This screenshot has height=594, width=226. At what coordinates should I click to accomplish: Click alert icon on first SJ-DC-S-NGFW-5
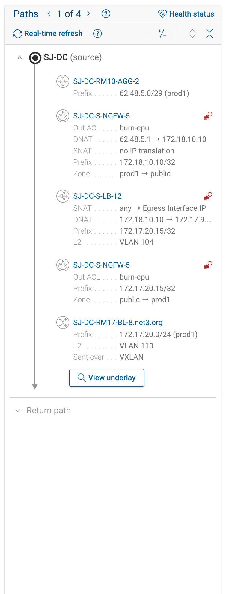point(208,116)
